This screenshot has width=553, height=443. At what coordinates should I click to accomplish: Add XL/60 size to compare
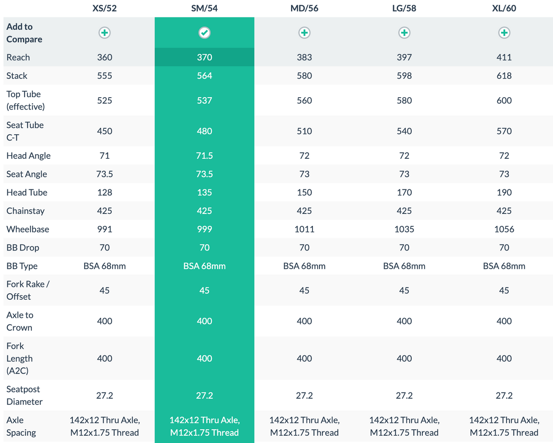pyautogui.click(x=504, y=33)
